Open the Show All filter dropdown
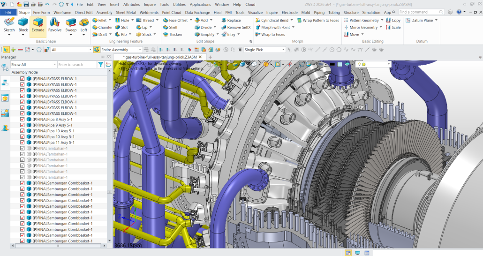Viewport: 483px width, 256px height. tap(54, 65)
